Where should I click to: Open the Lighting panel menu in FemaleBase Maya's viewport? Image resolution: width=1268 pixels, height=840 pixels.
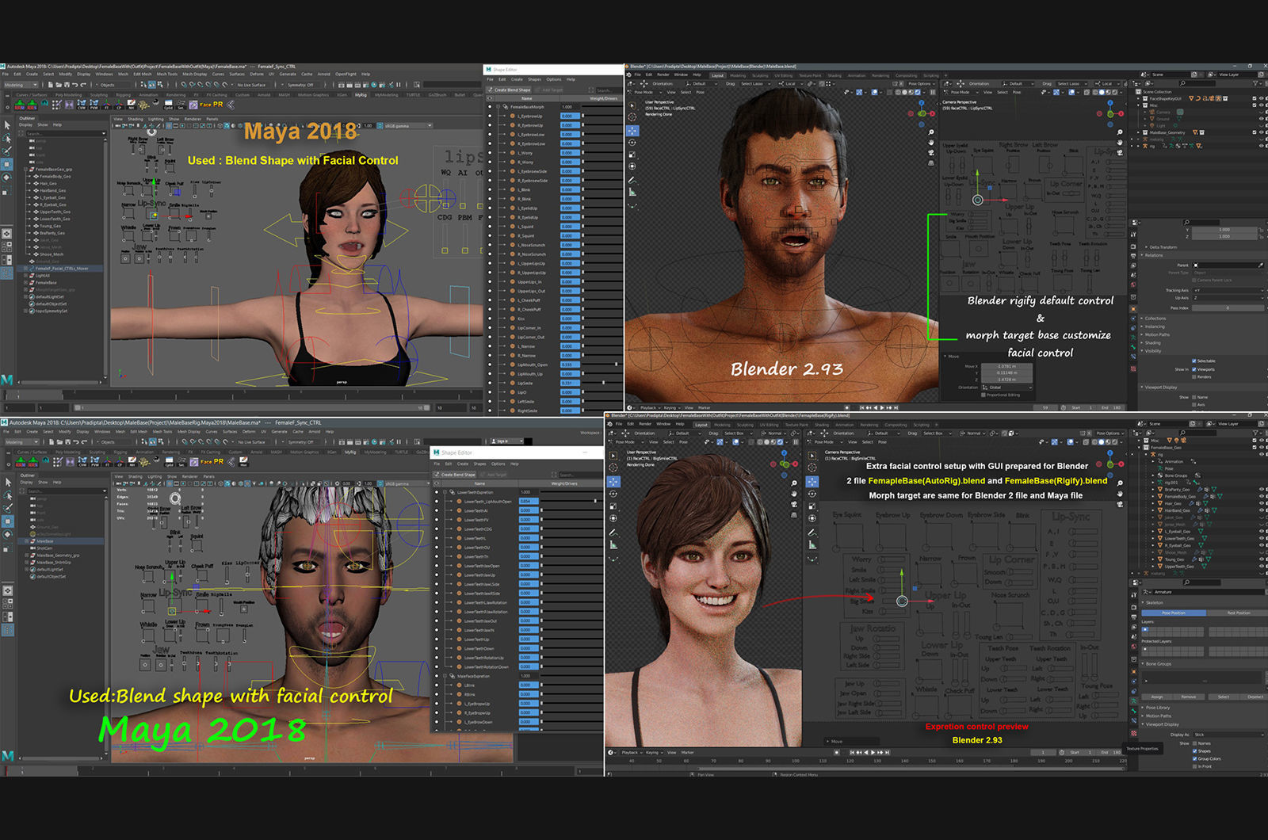pos(155,119)
